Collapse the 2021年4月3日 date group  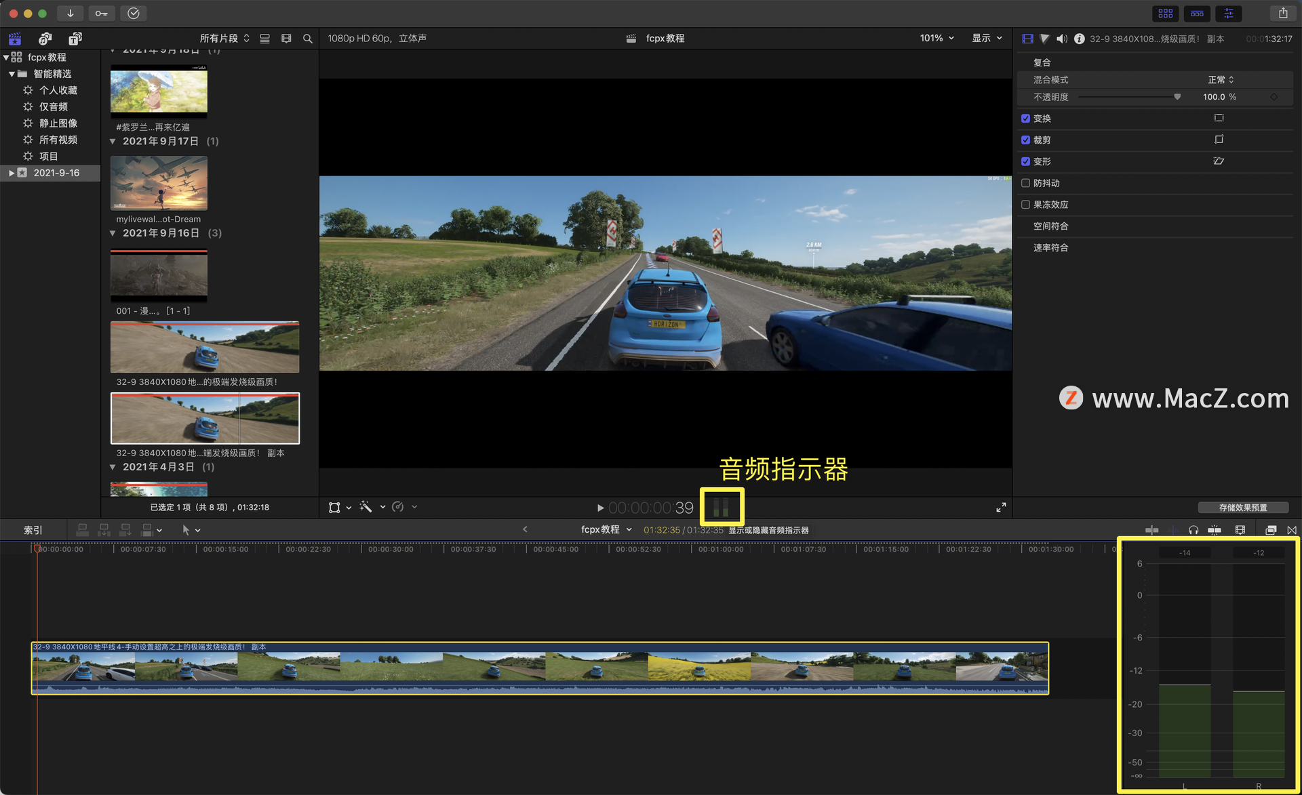point(113,467)
